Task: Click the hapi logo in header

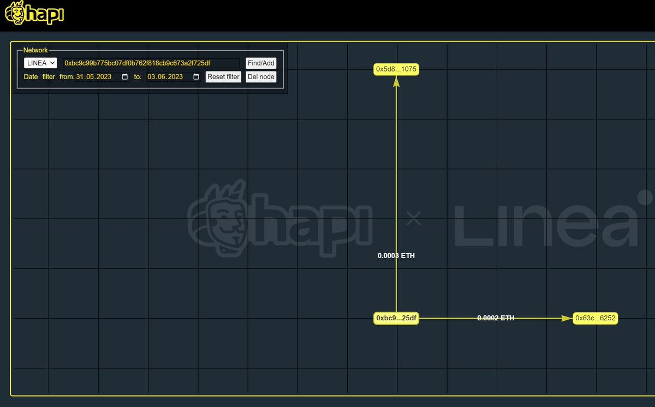Action: [x=34, y=14]
